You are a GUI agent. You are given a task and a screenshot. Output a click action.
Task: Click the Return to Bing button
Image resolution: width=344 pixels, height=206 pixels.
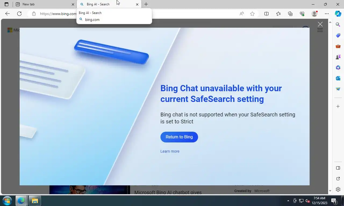coord(179,137)
